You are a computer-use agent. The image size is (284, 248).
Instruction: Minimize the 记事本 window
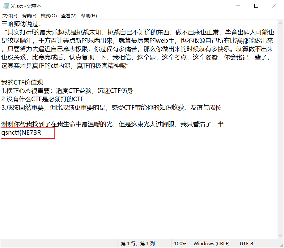point(238,6)
